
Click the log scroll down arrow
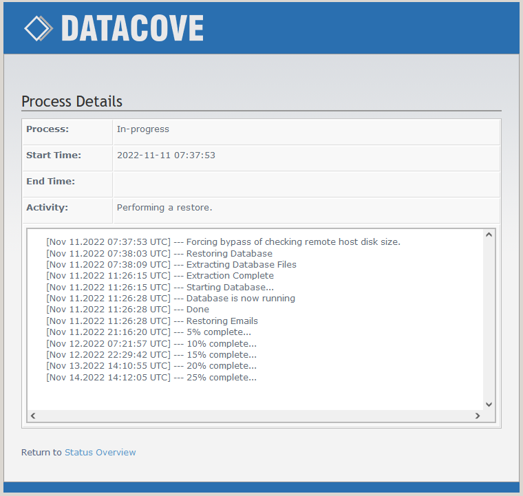pos(489,405)
